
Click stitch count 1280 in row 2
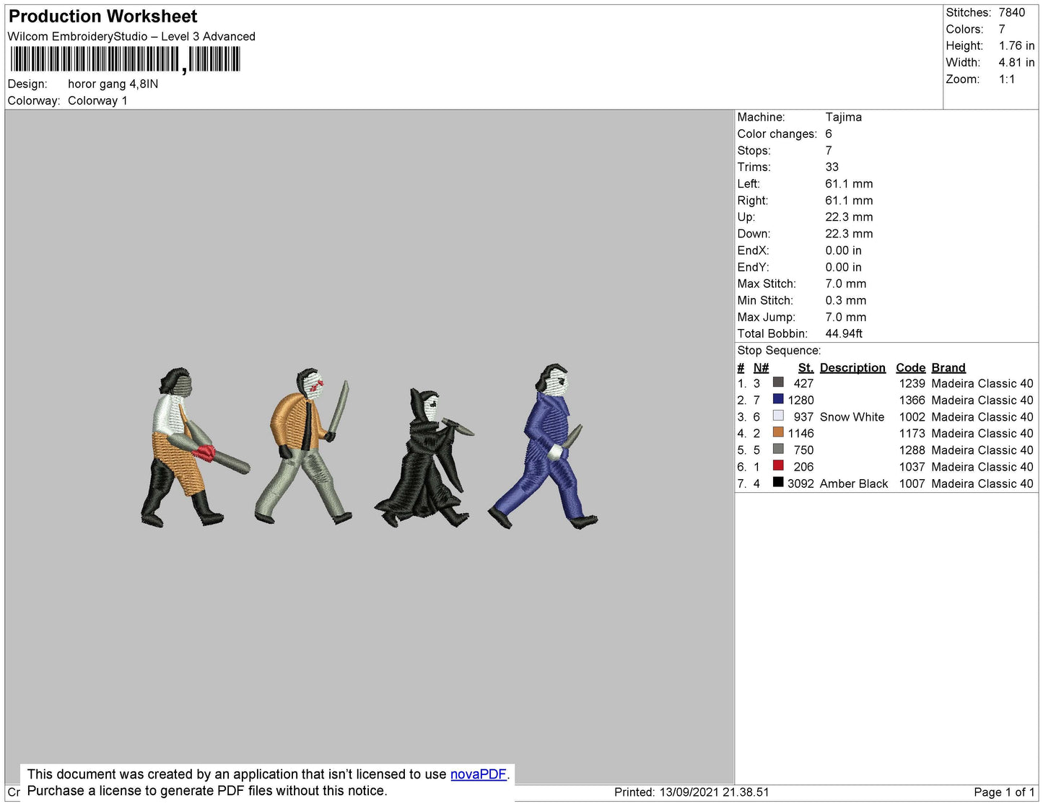click(x=800, y=400)
